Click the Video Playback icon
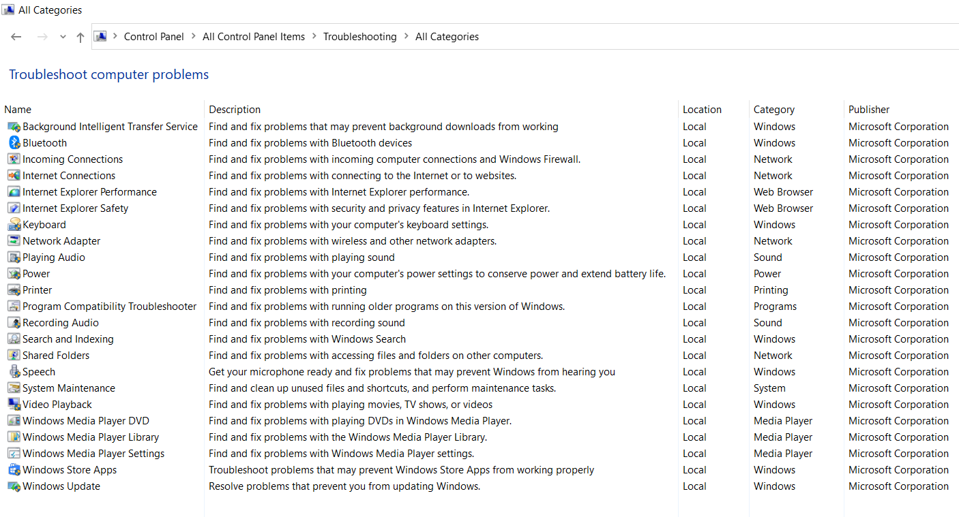This screenshot has width=959, height=517. point(14,405)
